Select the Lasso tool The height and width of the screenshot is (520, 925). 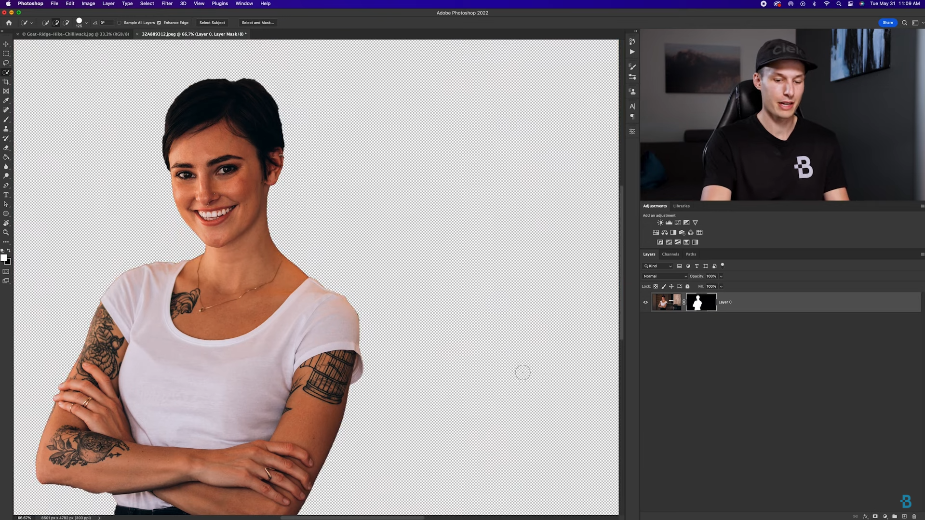point(6,63)
